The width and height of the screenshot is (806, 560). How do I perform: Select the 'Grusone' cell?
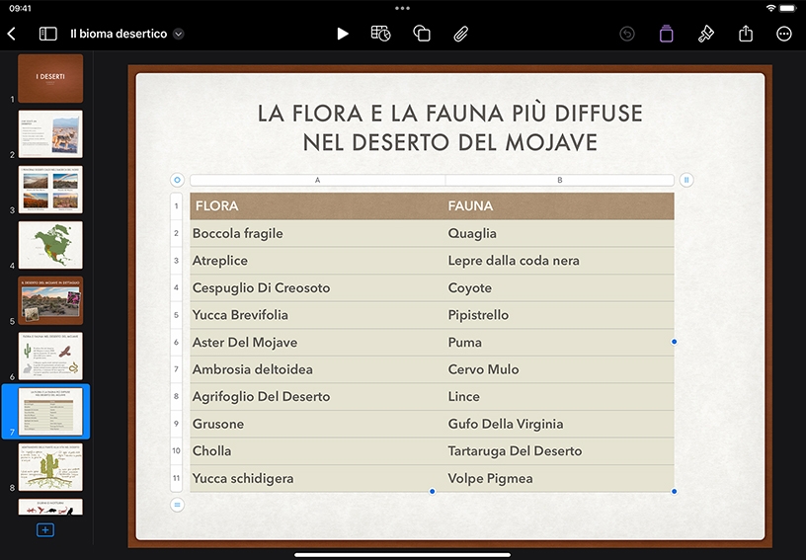(318, 424)
